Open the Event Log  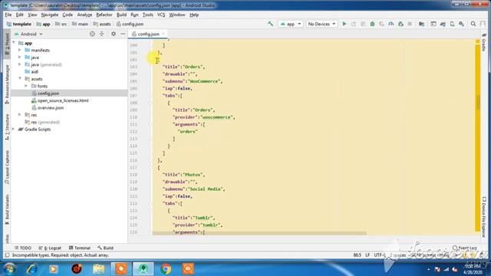coord(465,248)
